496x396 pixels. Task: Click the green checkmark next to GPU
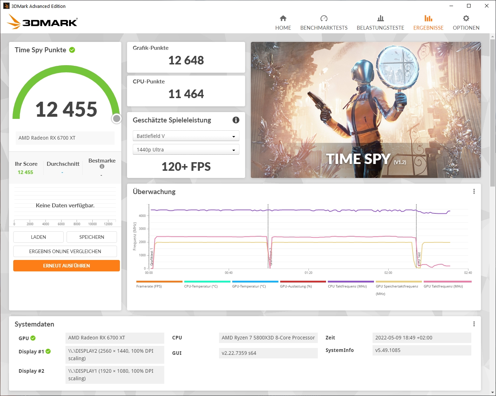[33, 338]
